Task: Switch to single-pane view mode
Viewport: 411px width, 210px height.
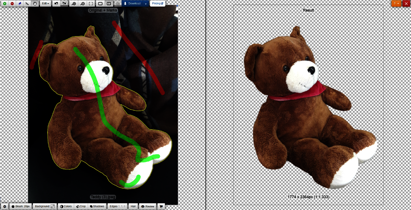Action: 100,4
